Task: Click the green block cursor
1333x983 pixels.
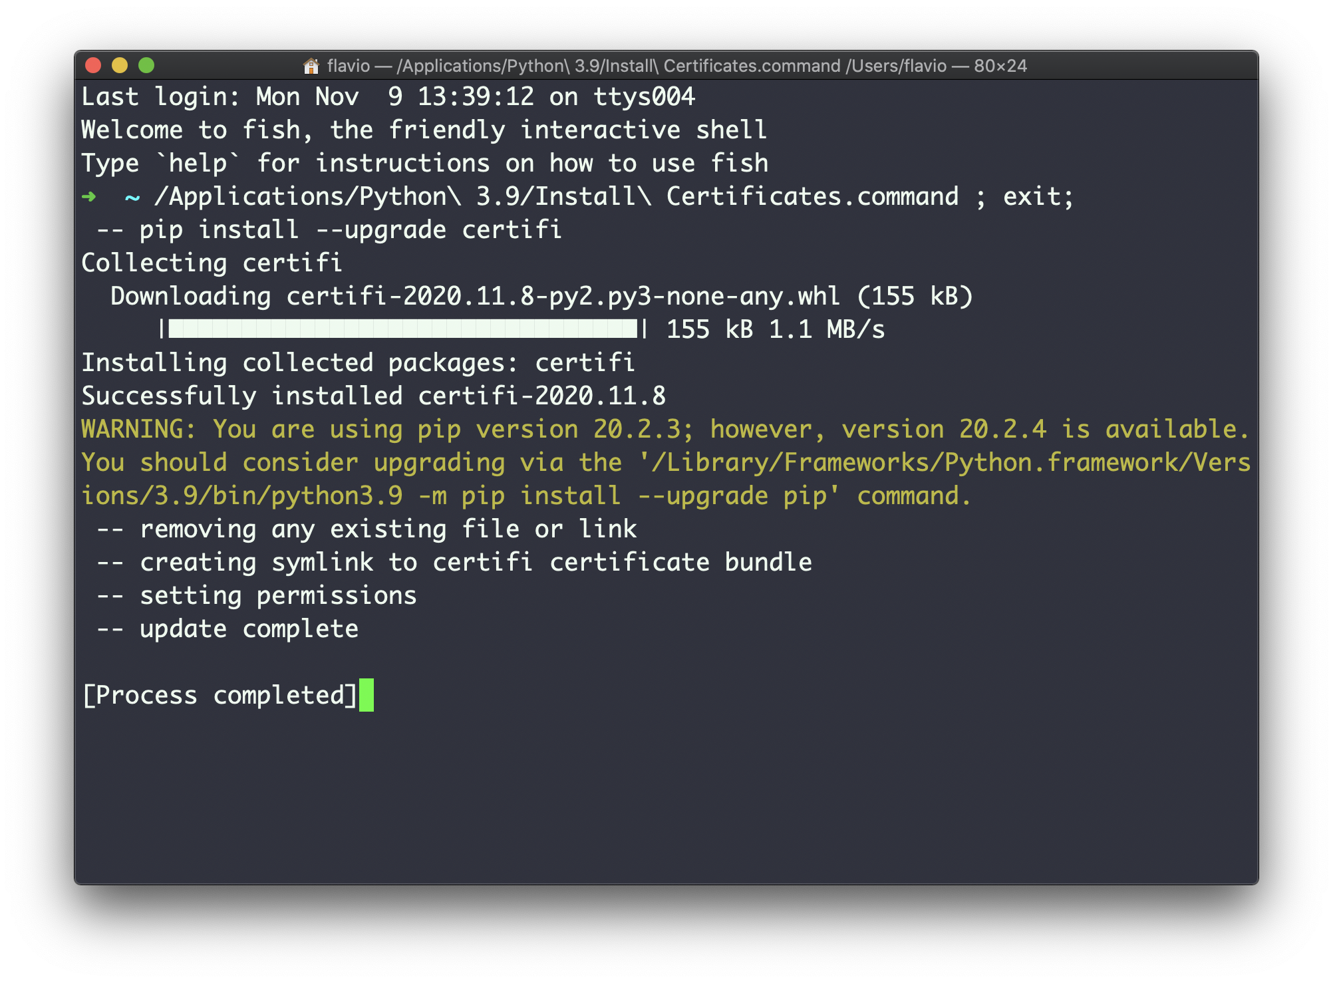Action: (x=367, y=696)
